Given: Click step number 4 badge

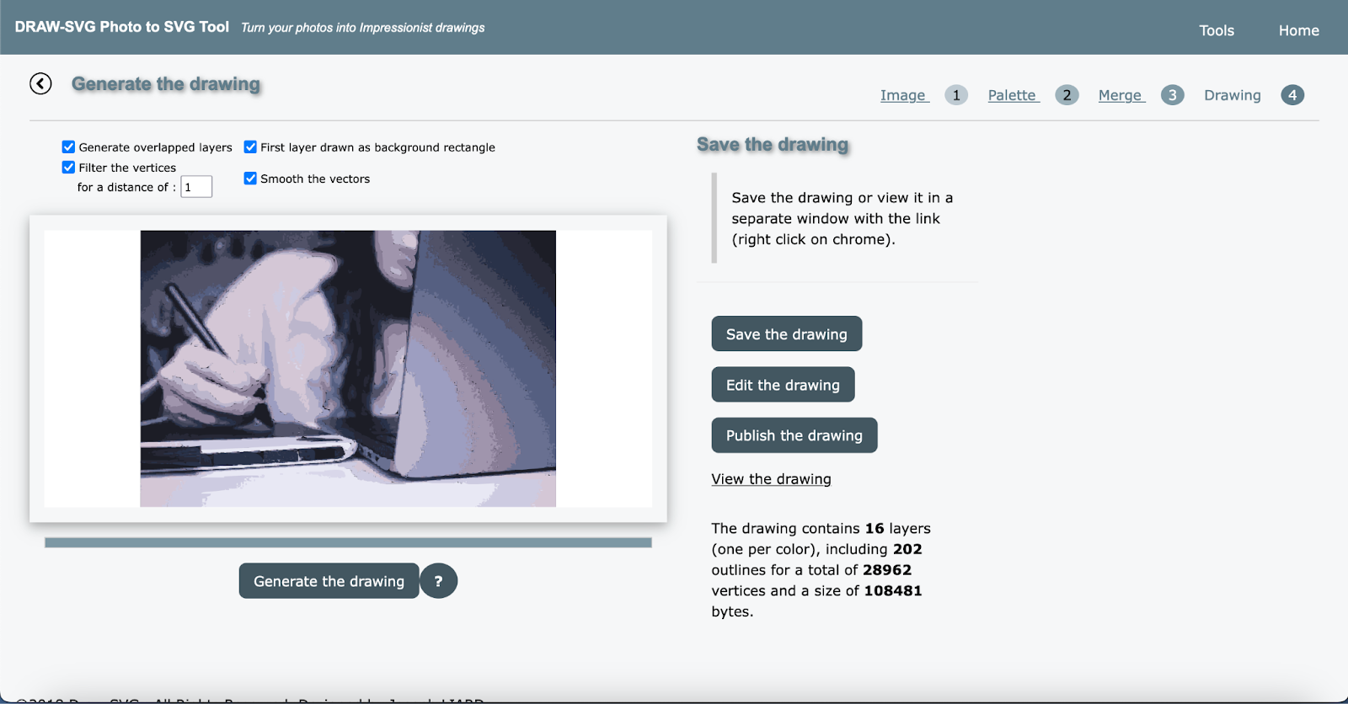Looking at the screenshot, I should click(1292, 95).
